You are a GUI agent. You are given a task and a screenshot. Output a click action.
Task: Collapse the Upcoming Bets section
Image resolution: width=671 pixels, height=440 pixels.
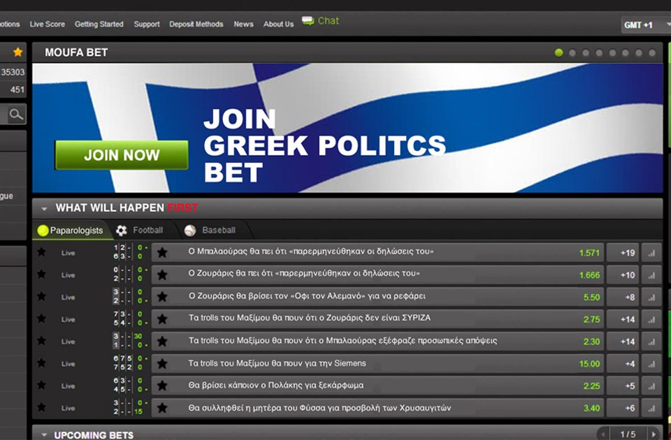click(x=44, y=435)
